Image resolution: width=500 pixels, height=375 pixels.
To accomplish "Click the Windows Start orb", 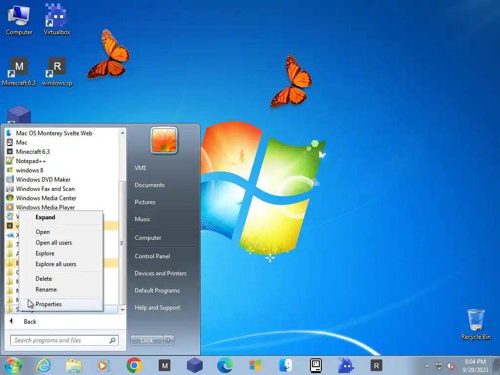I will (13, 365).
